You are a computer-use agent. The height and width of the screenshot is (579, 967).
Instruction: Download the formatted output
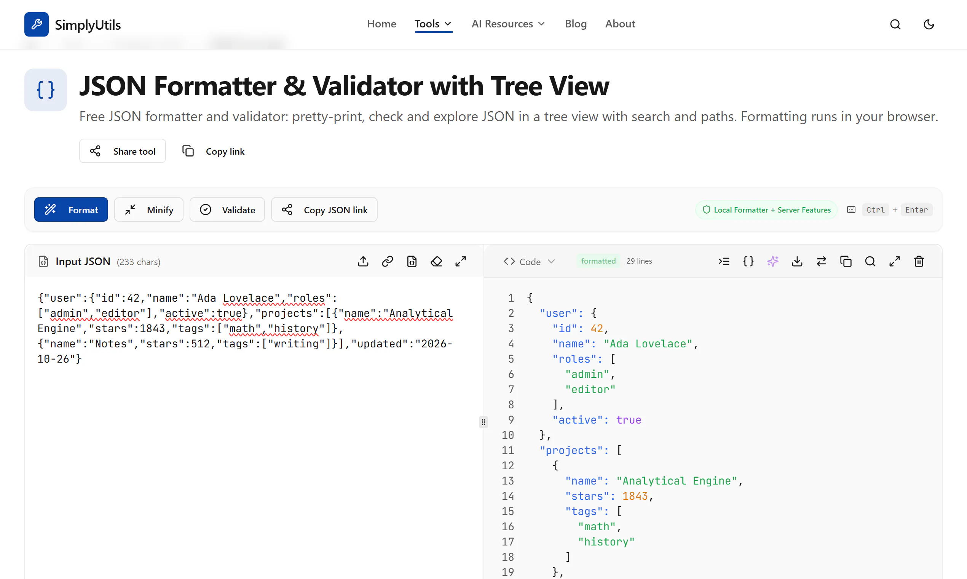click(x=797, y=261)
